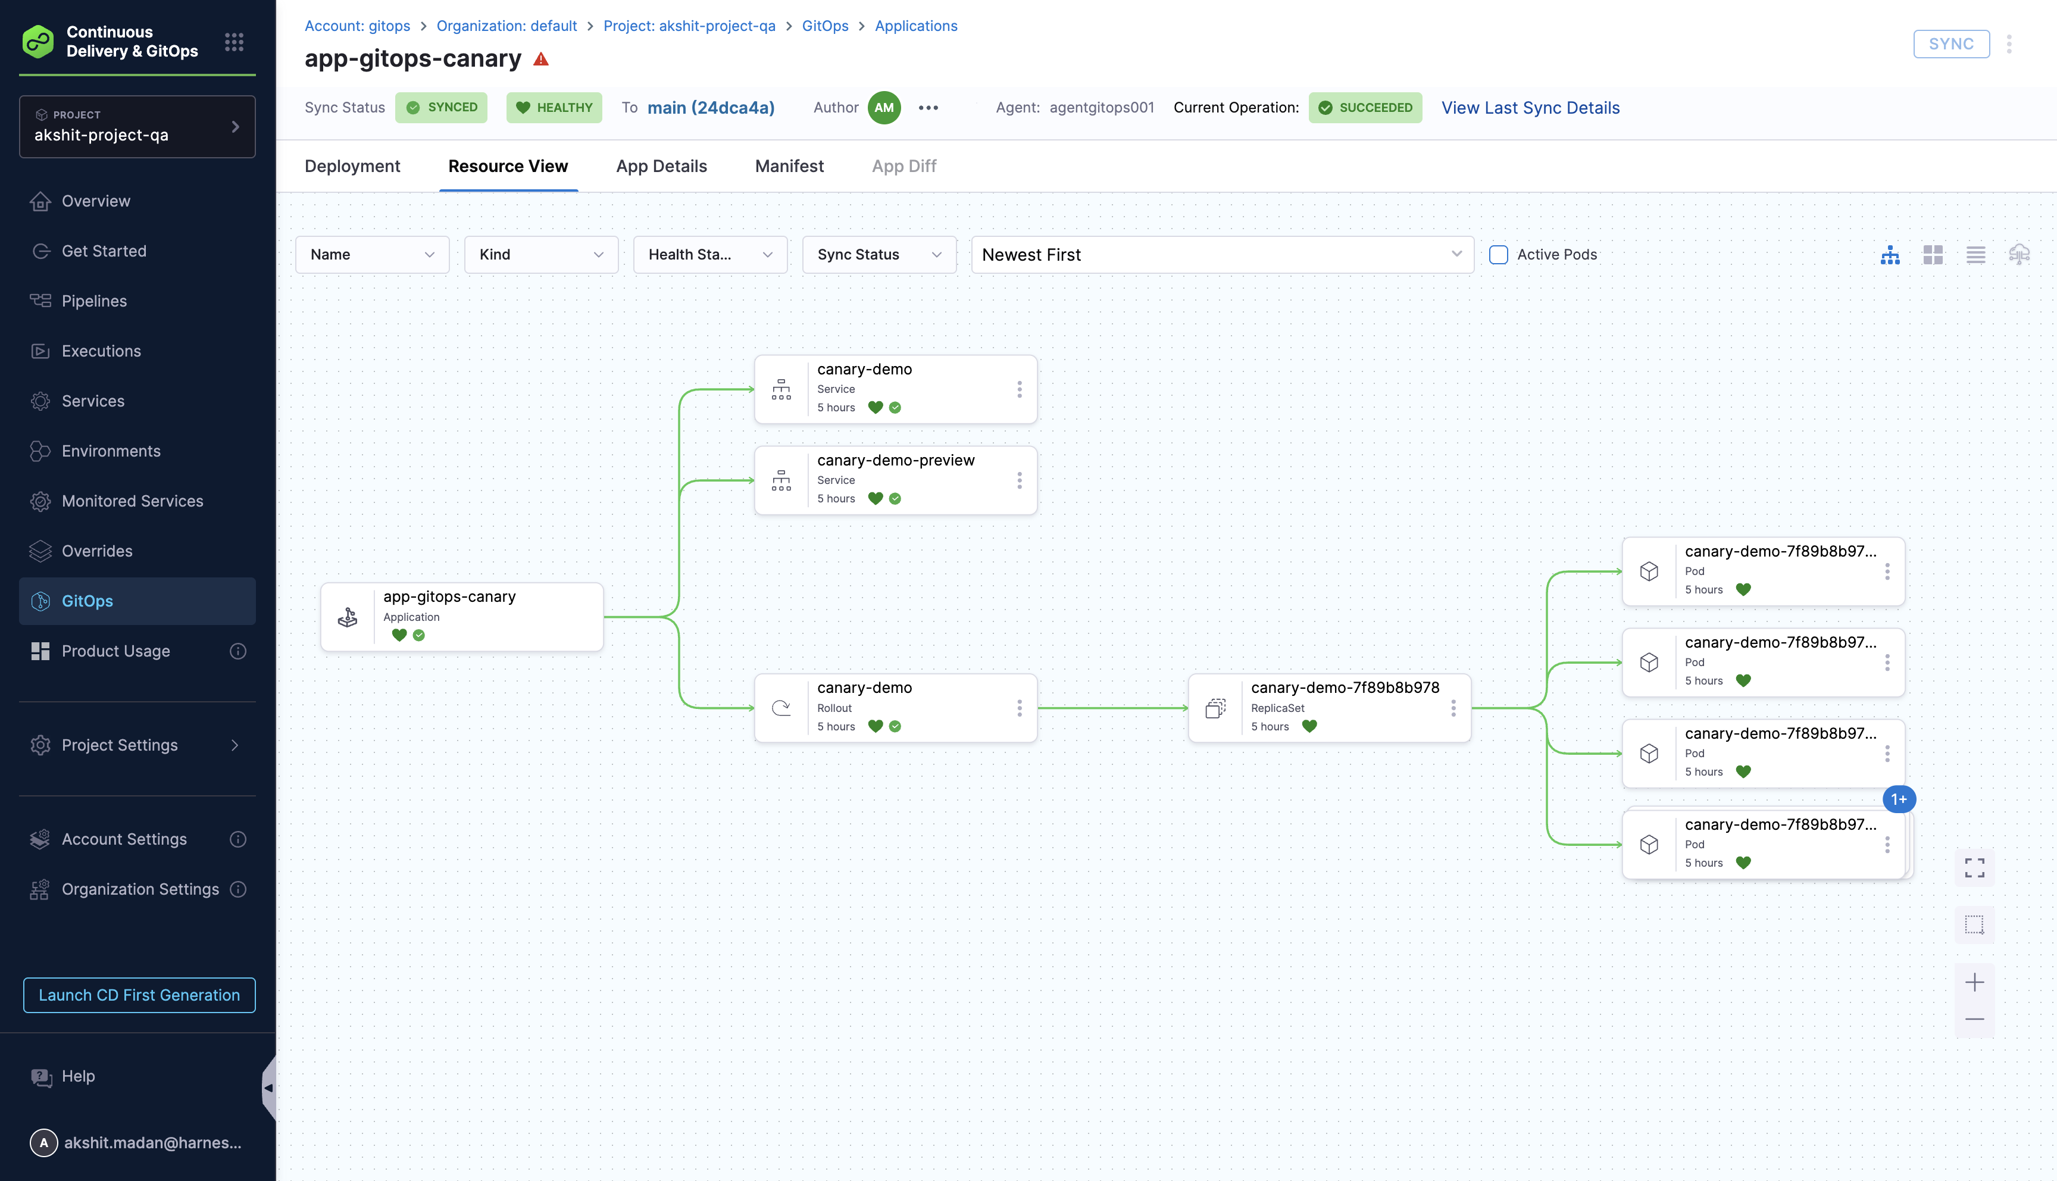This screenshot has height=1181, width=2057.
Task: Open the kebab menu on canary-demo Service card
Action: pyautogui.click(x=1019, y=389)
